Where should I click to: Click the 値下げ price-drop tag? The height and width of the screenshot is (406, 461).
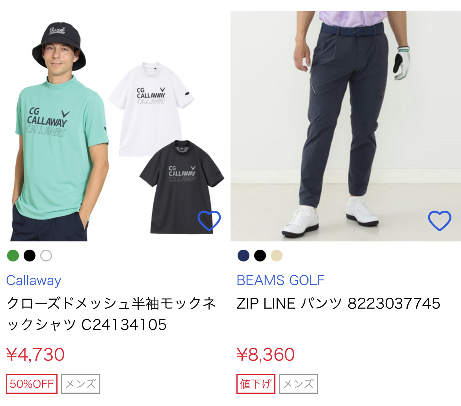point(256,384)
